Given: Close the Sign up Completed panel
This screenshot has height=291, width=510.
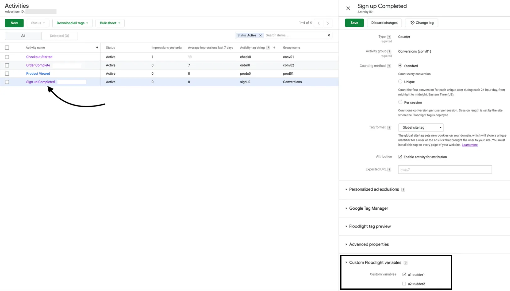Looking at the screenshot, I should click(x=348, y=8).
